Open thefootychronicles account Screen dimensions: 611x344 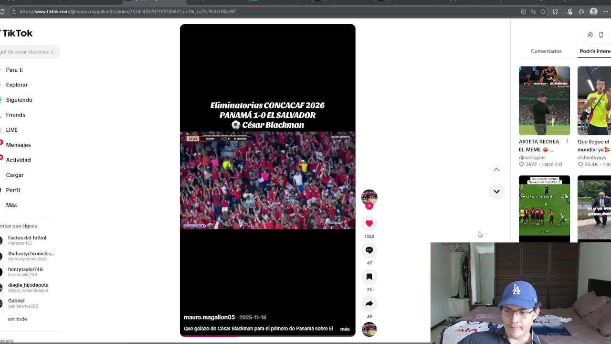click(x=31, y=256)
